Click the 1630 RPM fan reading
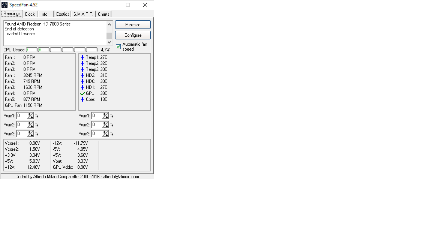The height and width of the screenshot is (243, 432). (x=33, y=87)
